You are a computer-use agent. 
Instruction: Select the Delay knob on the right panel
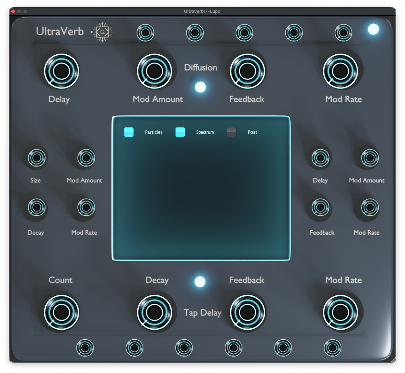coord(320,158)
